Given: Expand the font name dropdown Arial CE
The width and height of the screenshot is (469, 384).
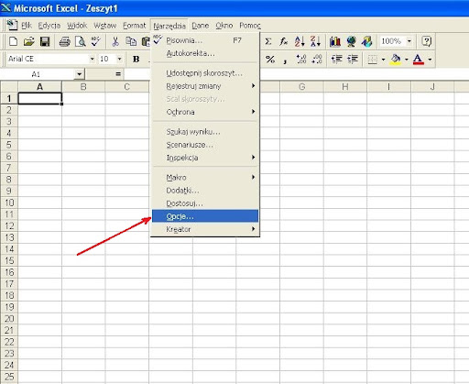Looking at the screenshot, I should (x=92, y=59).
